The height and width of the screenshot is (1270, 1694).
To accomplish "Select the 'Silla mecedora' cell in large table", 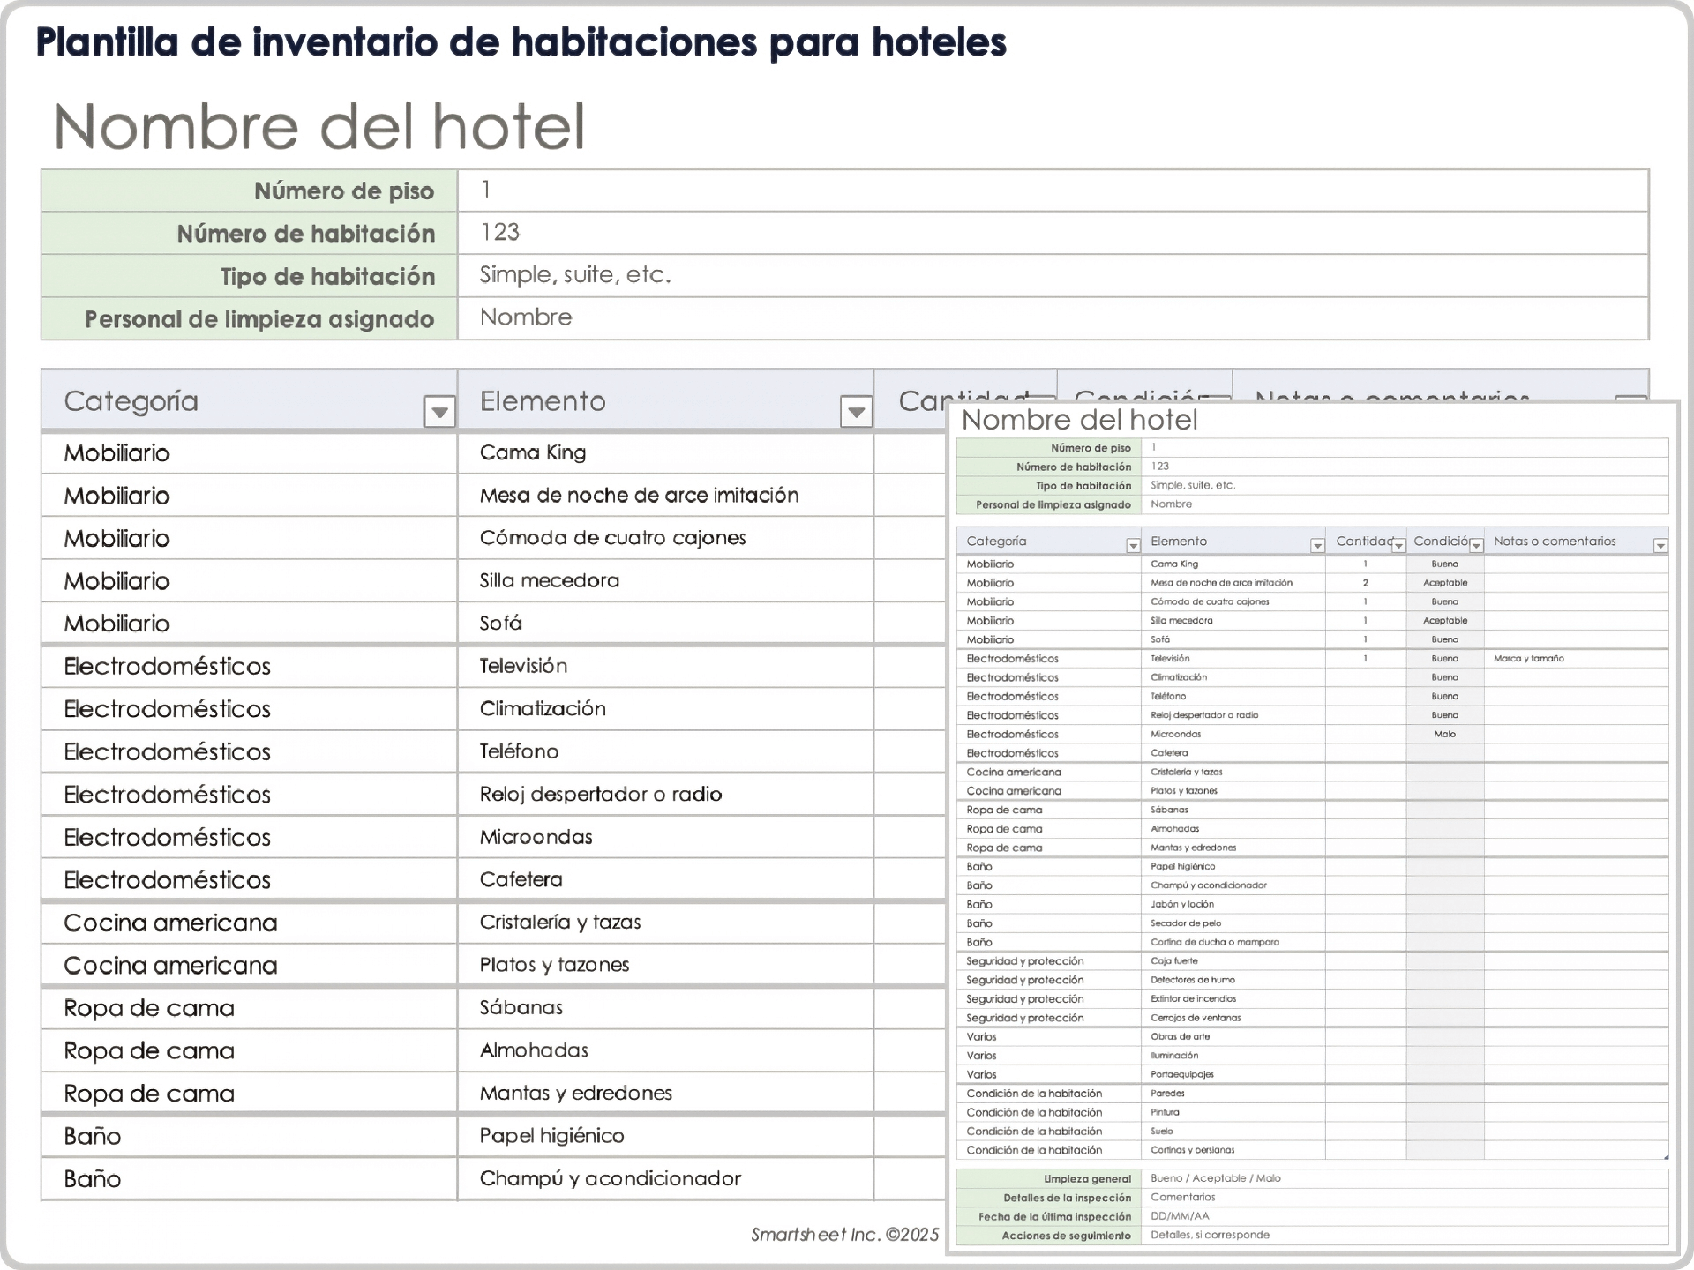I will (x=665, y=580).
